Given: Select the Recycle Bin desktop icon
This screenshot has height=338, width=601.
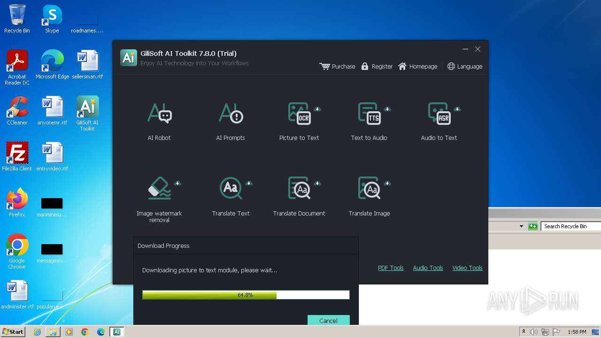Looking at the screenshot, I should [x=17, y=19].
